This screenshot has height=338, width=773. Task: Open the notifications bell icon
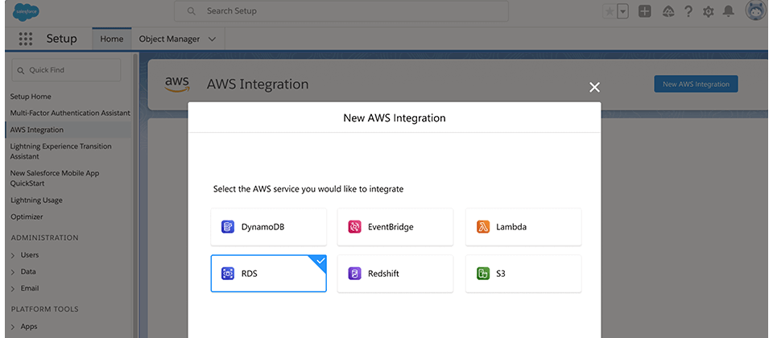(x=728, y=11)
